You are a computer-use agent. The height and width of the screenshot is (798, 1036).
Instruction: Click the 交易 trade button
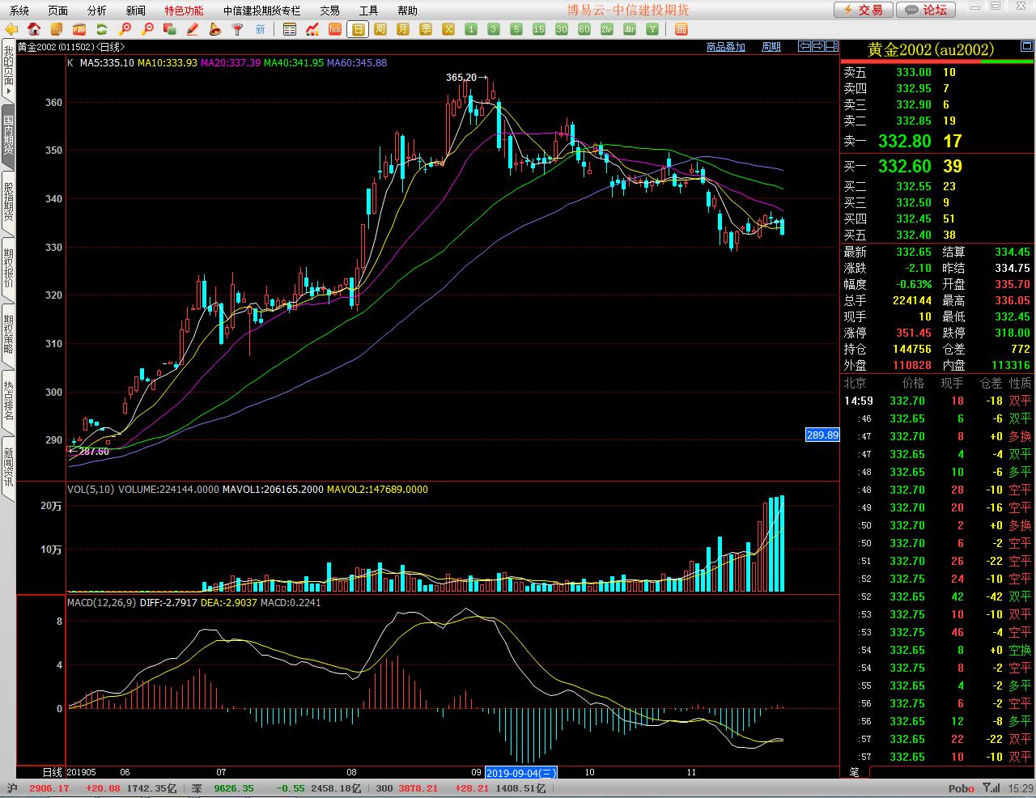pyautogui.click(x=864, y=10)
